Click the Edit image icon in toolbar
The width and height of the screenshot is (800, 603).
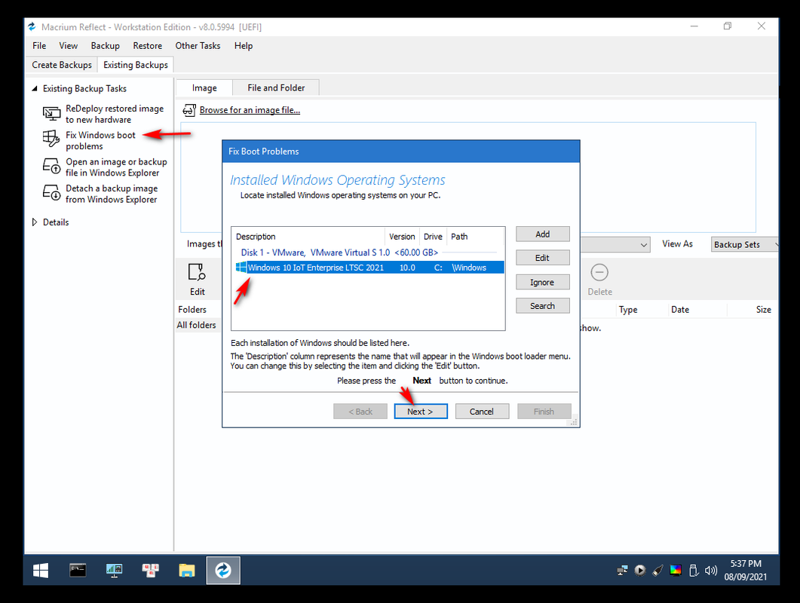pyautogui.click(x=197, y=272)
